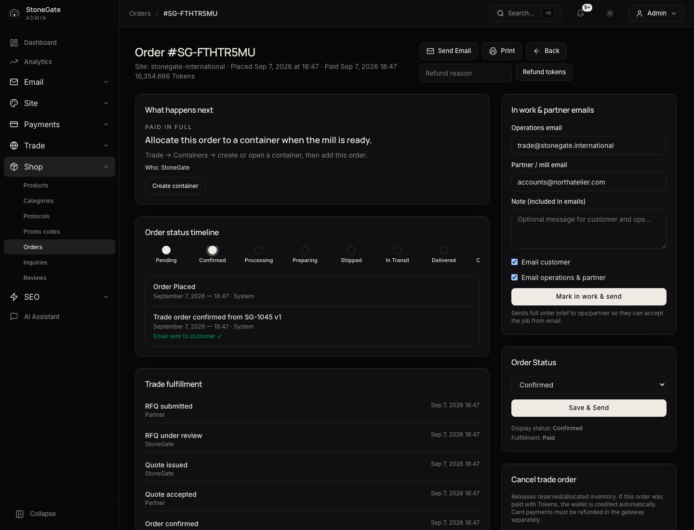Uncheck Email operations & partner checkbox
Screen dimensions: 694x530
click(515, 278)
